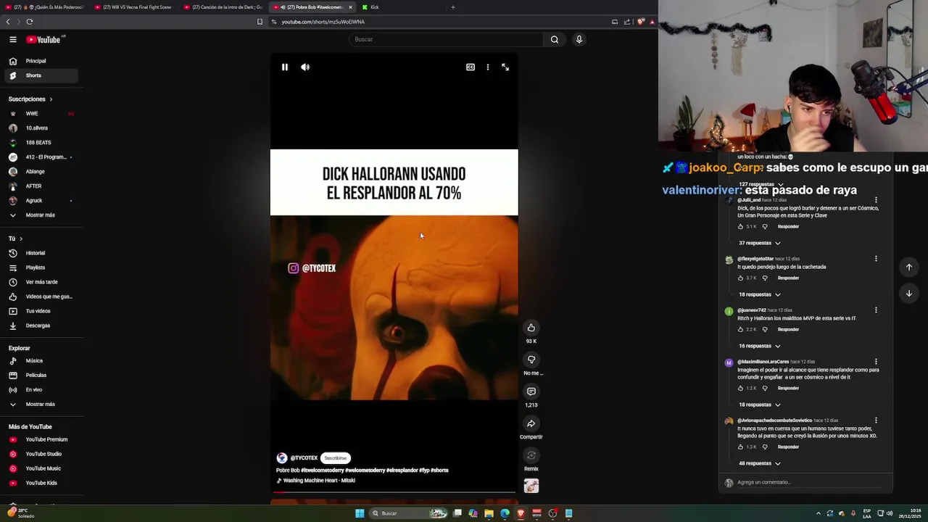This screenshot has height=522, width=928.
Task: Go to the next Short (down arrow)
Action: tap(909, 293)
